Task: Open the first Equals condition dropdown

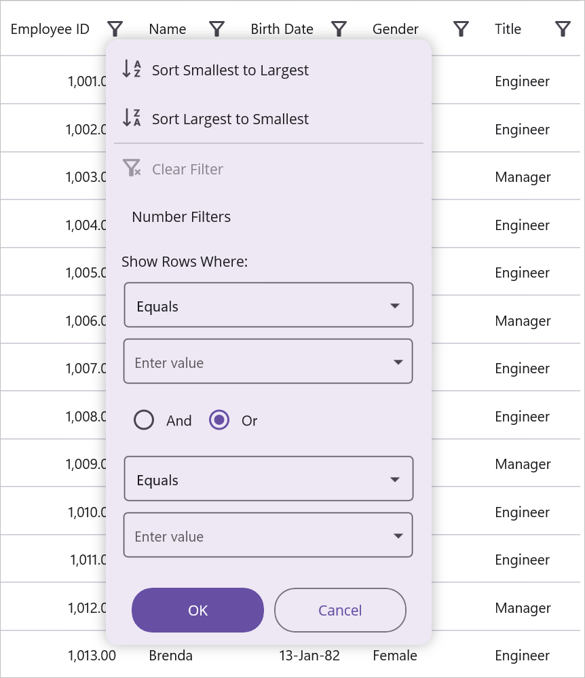Action: [268, 305]
